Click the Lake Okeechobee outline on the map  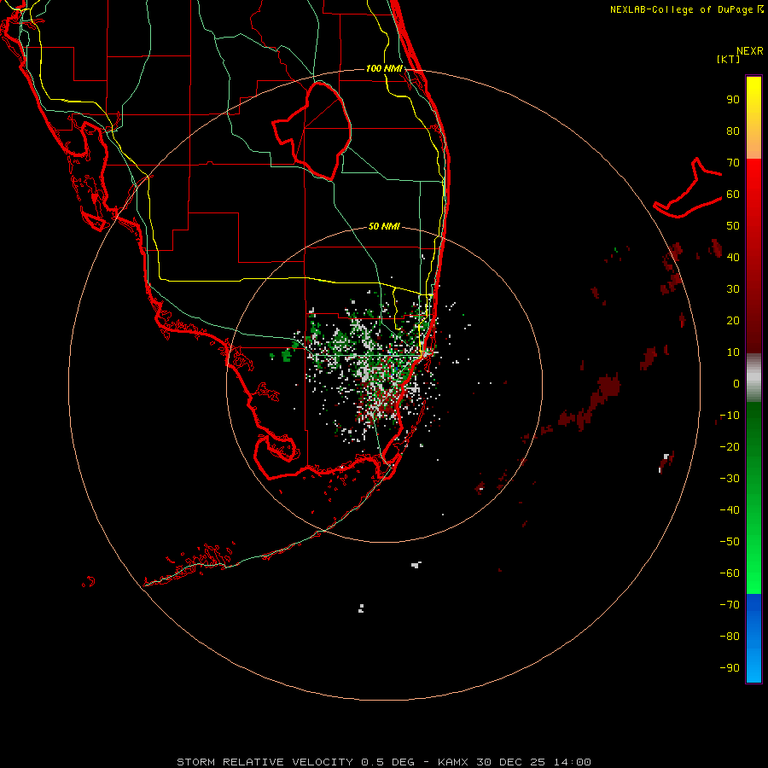(x=312, y=131)
